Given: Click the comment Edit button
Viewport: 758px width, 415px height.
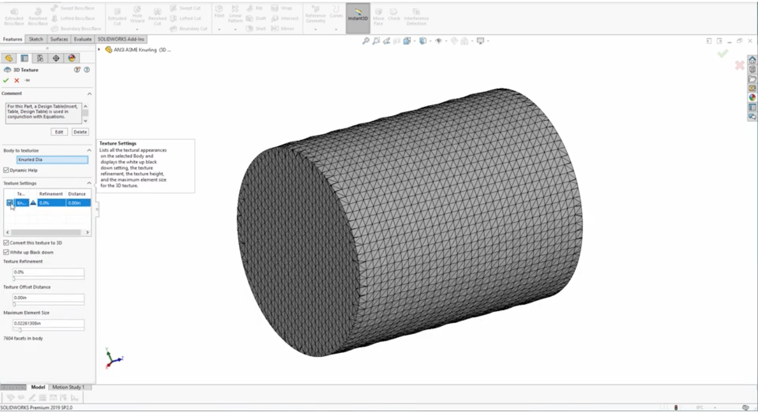Looking at the screenshot, I should [x=59, y=132].
